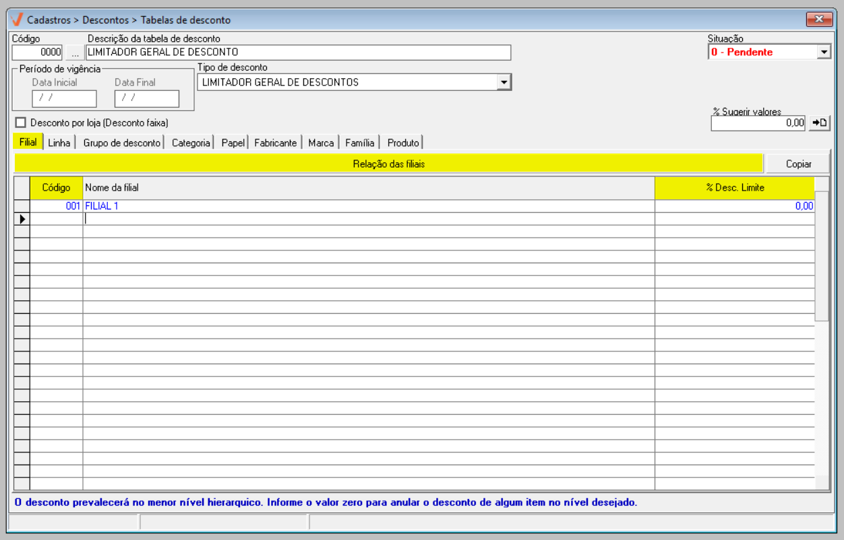
Task: Click the % Sugerir valores input field
Action: 758,123
